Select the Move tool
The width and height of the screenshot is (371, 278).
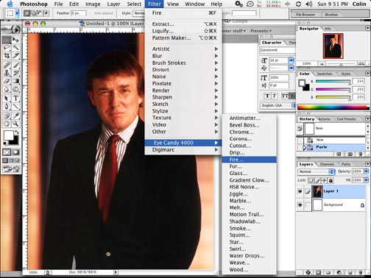tap(15, 40)
